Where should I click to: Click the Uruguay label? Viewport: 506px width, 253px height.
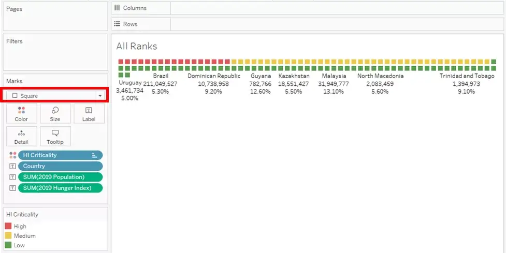click(x=130, y=82)
